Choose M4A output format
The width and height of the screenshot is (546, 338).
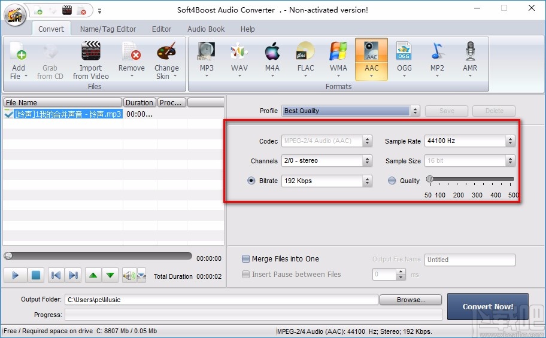pyautogui.click(x=272, y=52)
